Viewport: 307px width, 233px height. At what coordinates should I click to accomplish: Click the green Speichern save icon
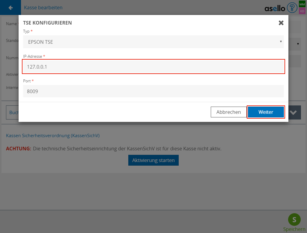click(x=294, y=220)
